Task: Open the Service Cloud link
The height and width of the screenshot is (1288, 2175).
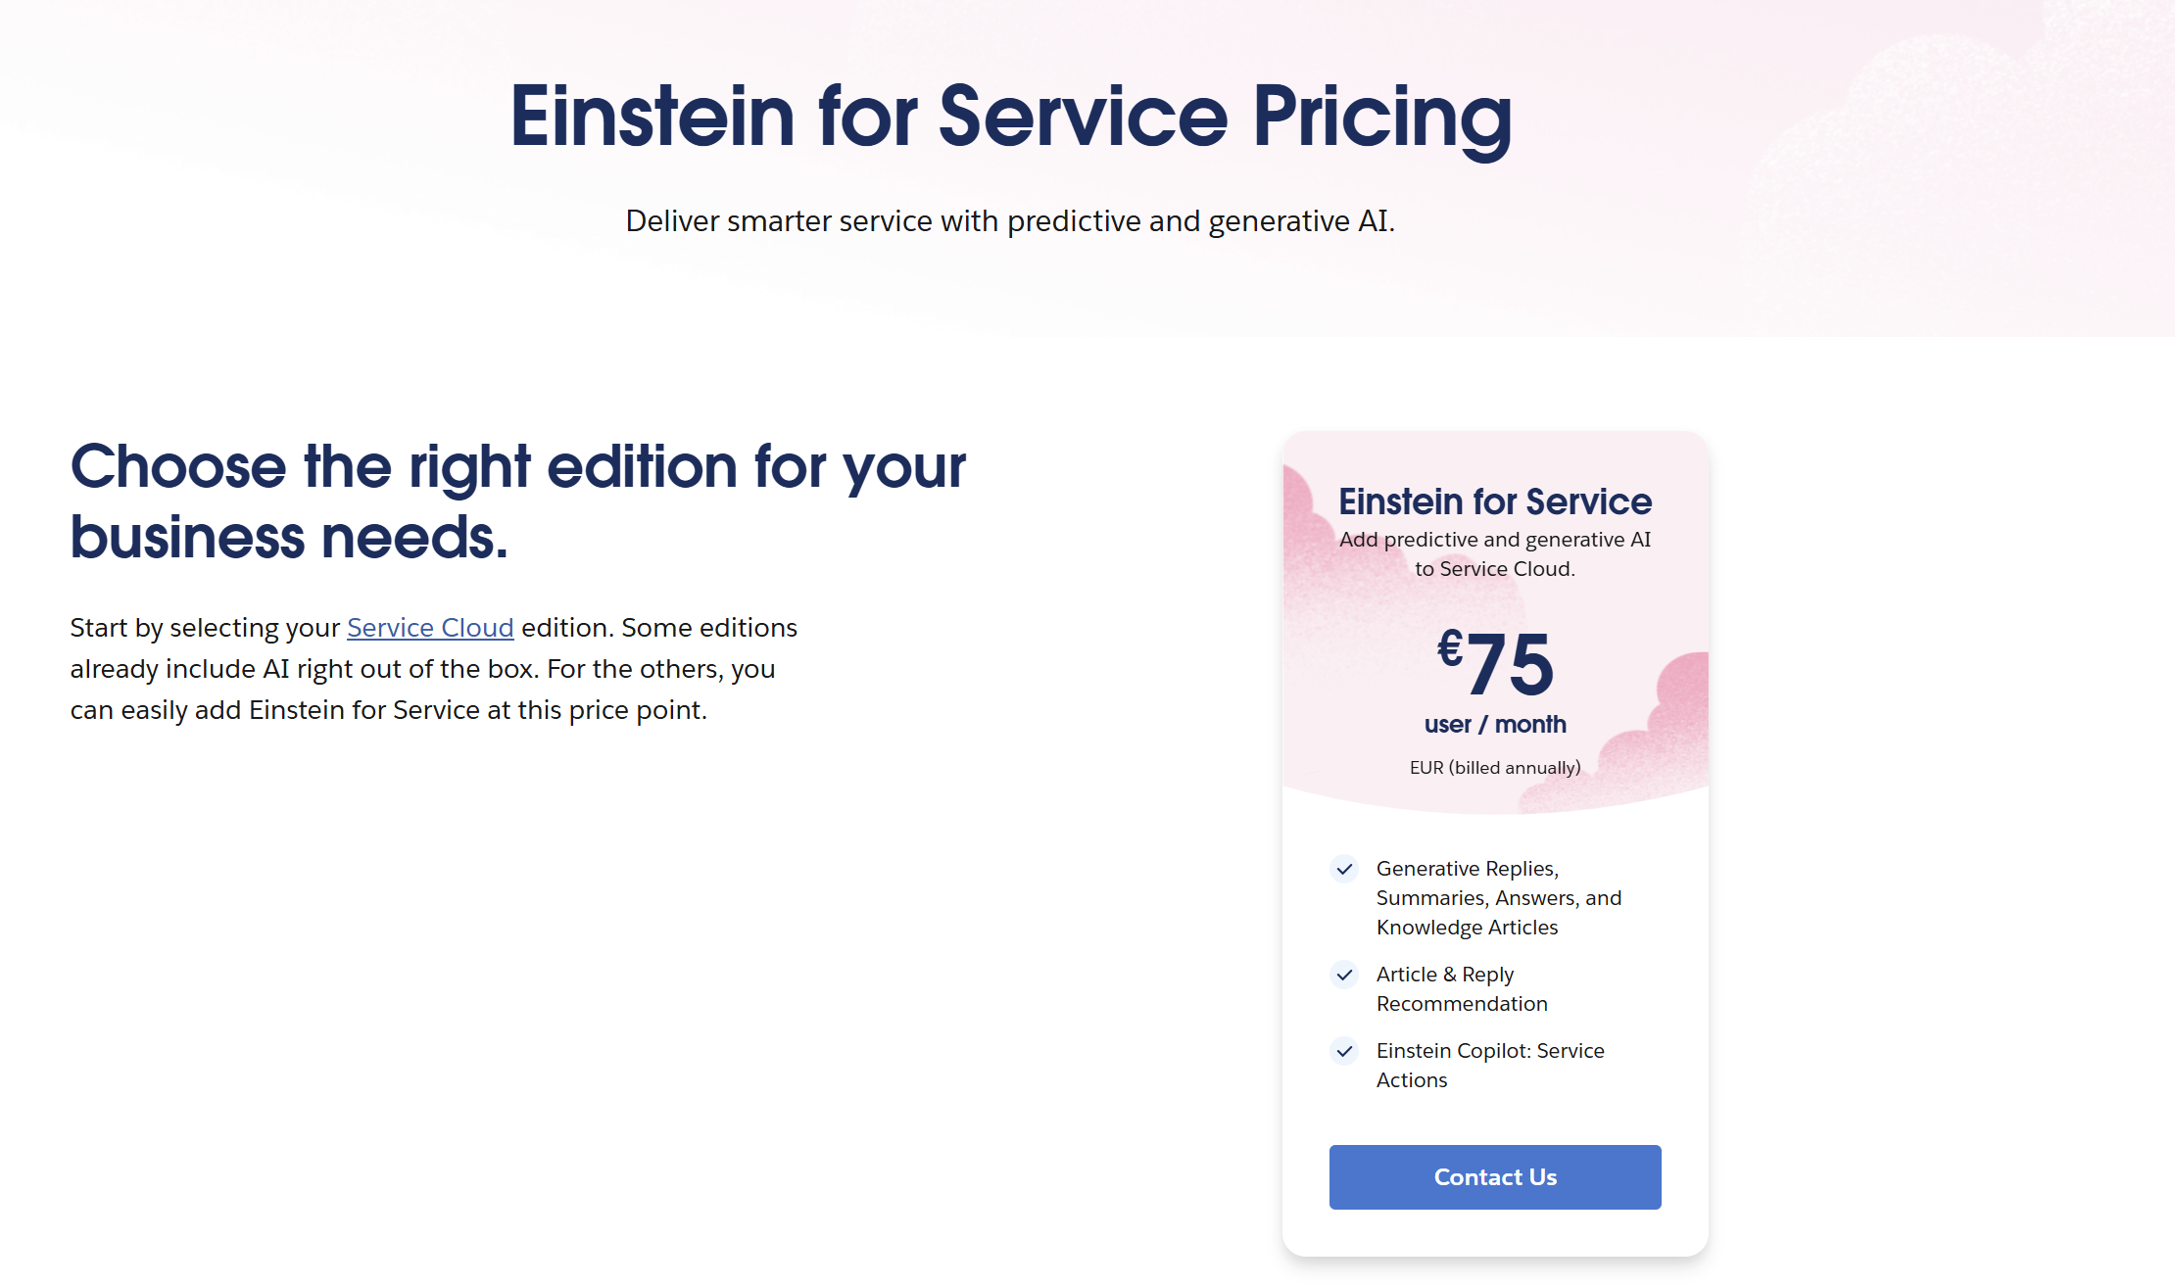Action: pos(430,627)
